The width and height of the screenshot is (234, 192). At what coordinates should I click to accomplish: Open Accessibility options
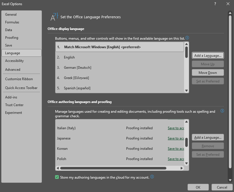point(21,61)
